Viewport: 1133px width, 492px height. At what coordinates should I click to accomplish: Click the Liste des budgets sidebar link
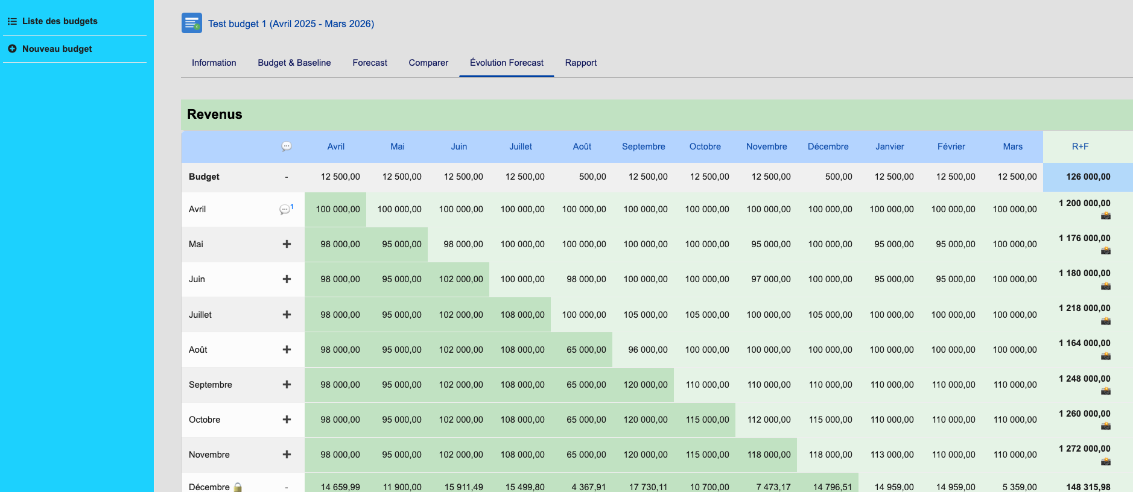pyautogui.click(x=60, y=21)
